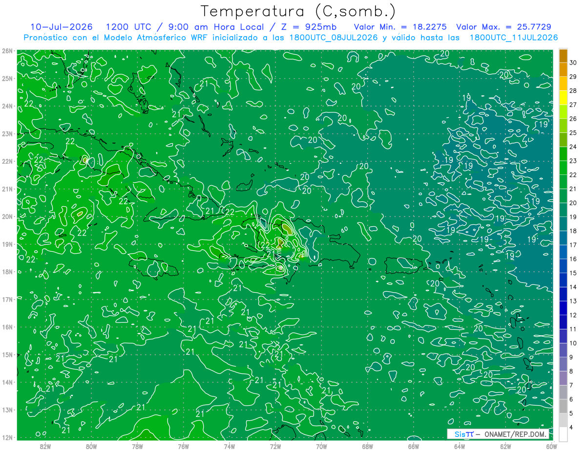Click the white swatch below 4
The height and width of the screenshot is (453, 586).
point(563,434)
